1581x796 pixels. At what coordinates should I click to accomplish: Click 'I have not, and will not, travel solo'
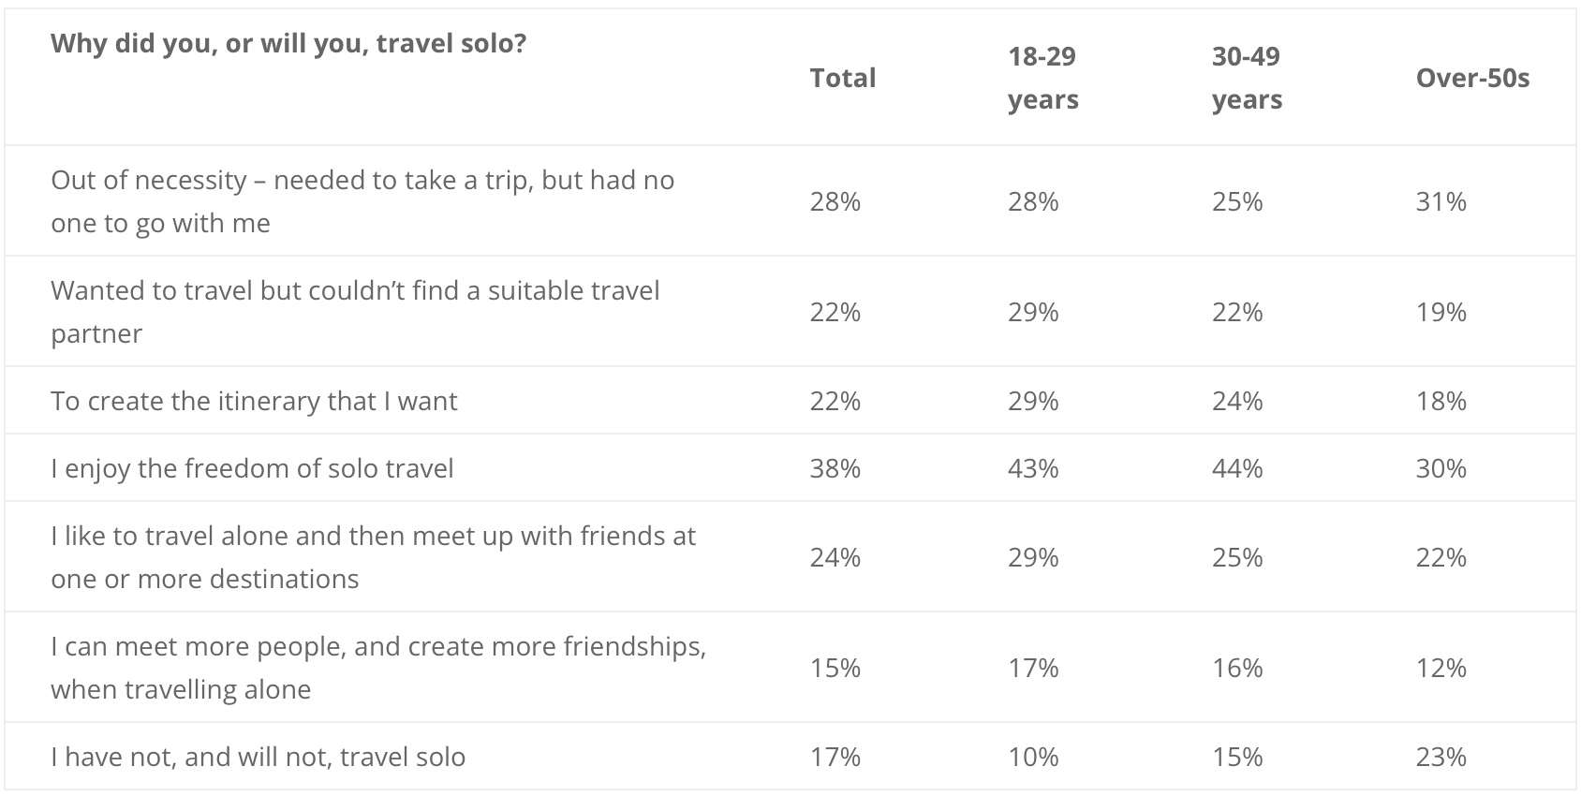(258, 757)
